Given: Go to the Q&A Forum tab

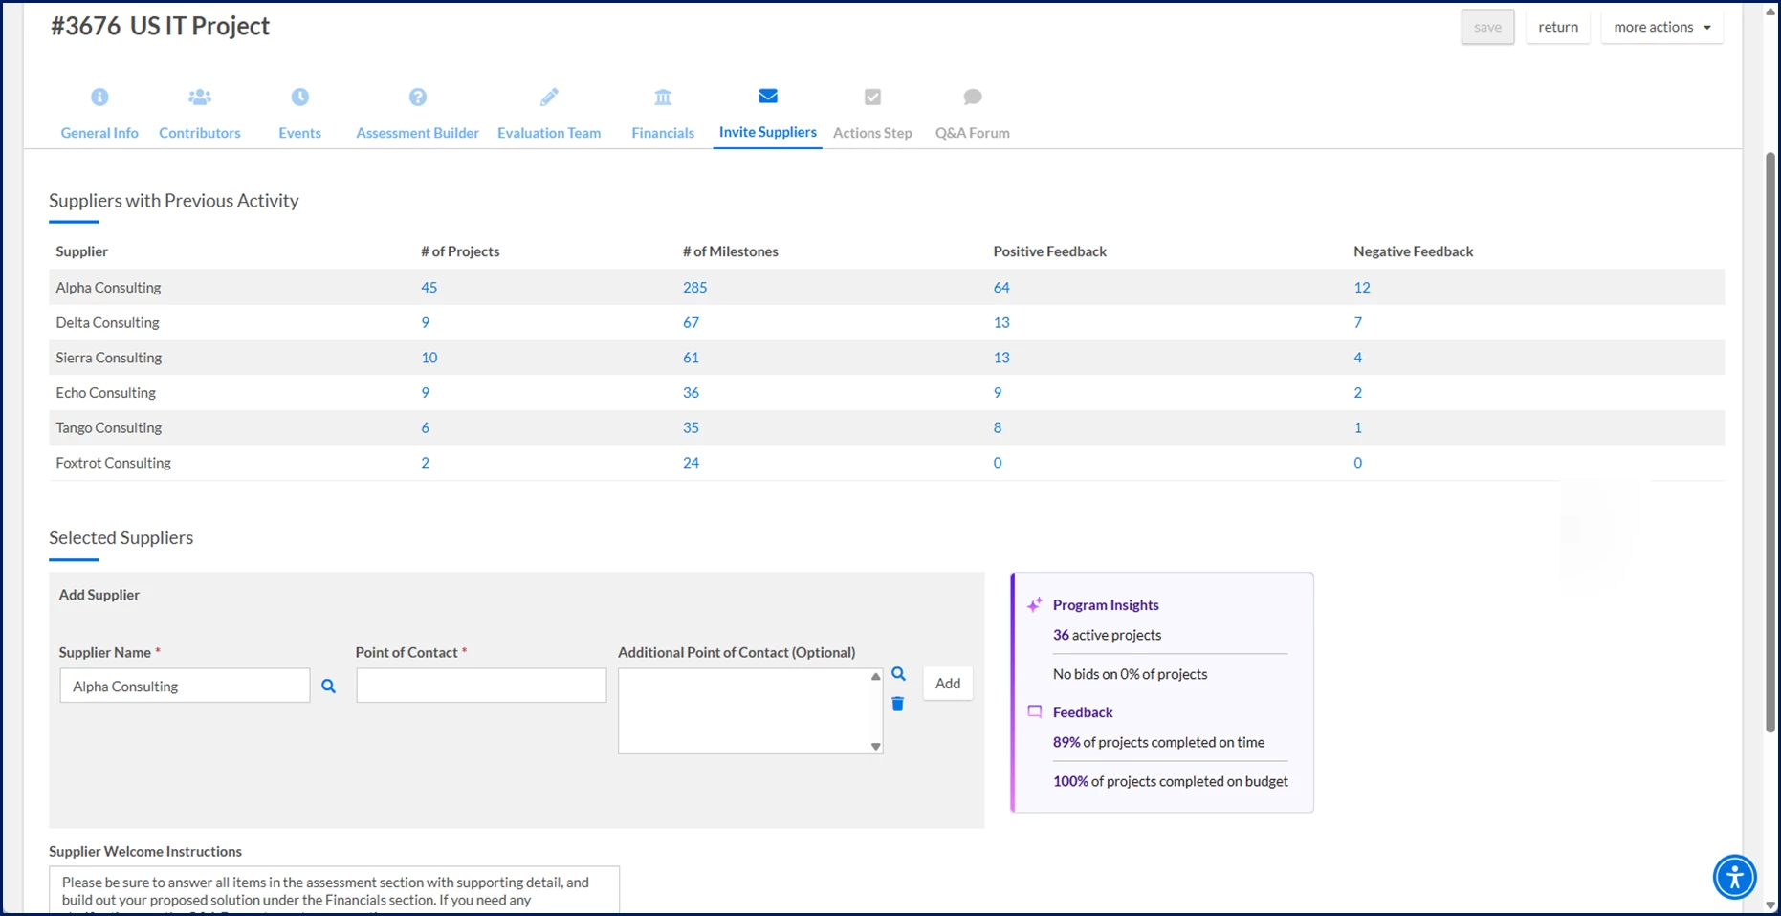Looking at the screenshot, I should click(973, 133).
